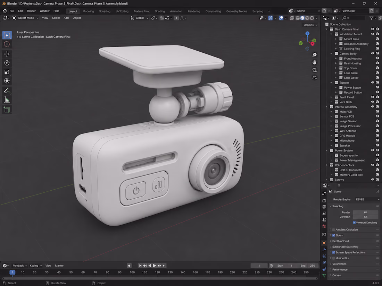Enable Ambient Occlusion checkbox
Viewport: 382px width, 286px height.
pos(333,229)
